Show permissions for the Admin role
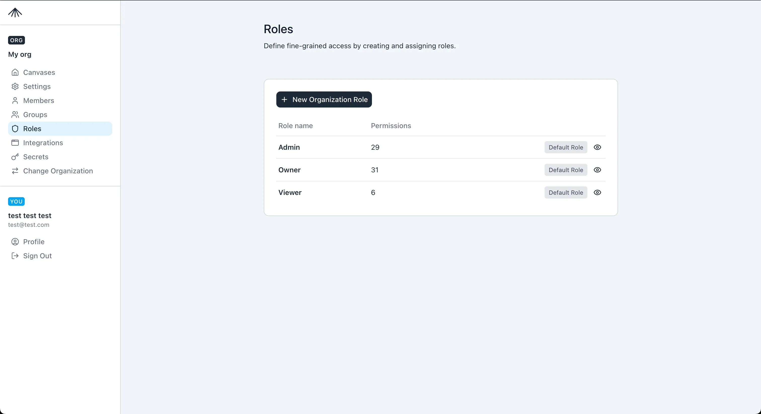Viewport: 761px width, 414px height. (x=597, y=147)
